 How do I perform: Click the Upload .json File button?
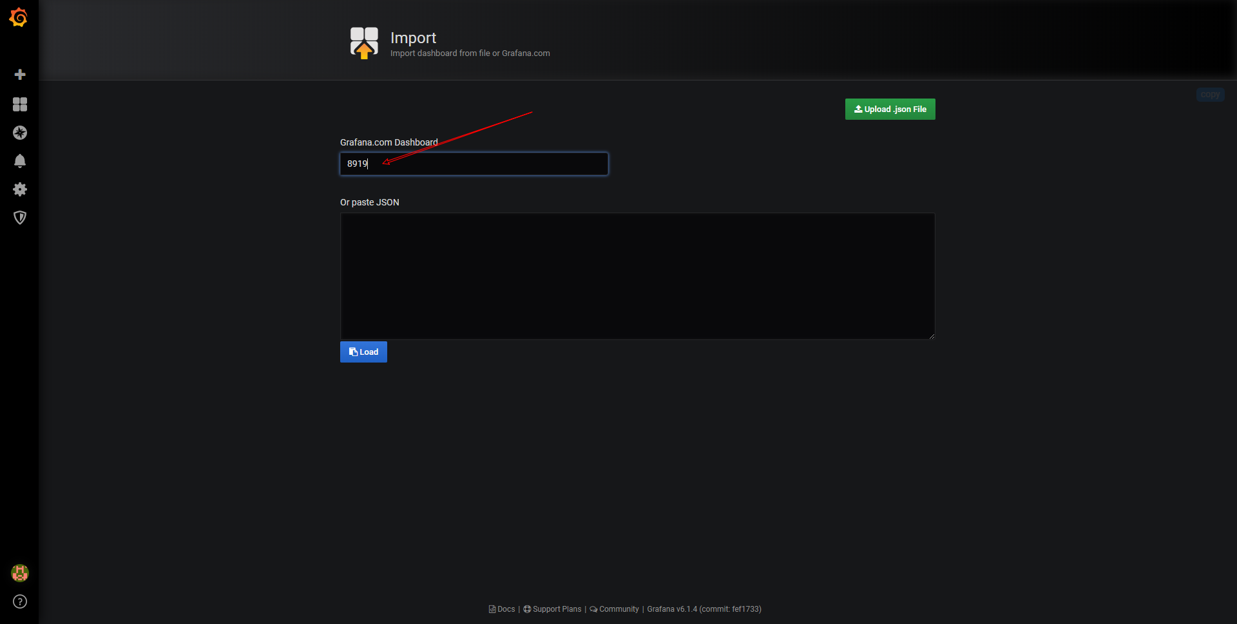[890, 109]
